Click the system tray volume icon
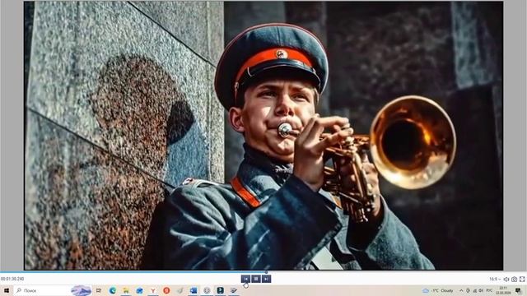The height and width of the screenshot is (296, 527). point(481,290)
